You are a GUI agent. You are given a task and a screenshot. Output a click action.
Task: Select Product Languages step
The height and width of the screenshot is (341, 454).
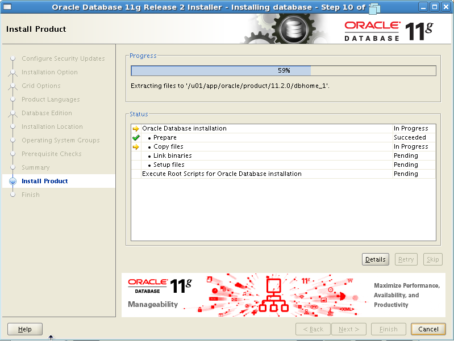pyautogui.click(x=51, y=99)
